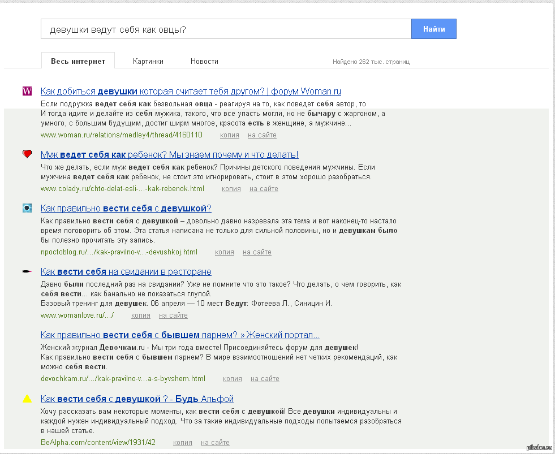Click snippet text 'Если подружка ведет себя как безвольная овца'

tap(127, 104)
